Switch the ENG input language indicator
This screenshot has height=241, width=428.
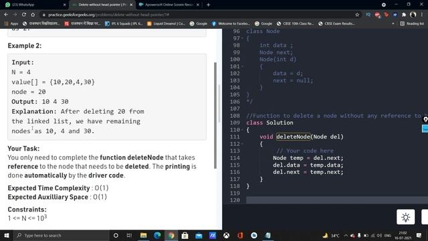coord(388,235)
